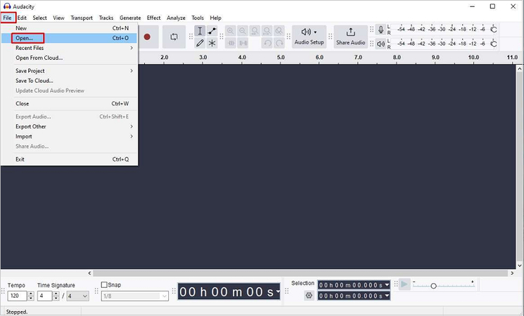Click the recording level meter slider
Viewport: 524px width, 316px height.
pos(493,29)
